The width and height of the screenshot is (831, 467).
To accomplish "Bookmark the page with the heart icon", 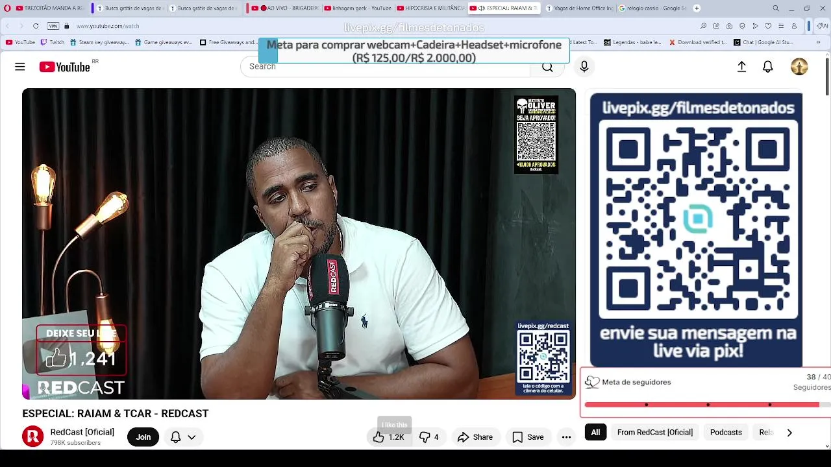I will 768,26.
